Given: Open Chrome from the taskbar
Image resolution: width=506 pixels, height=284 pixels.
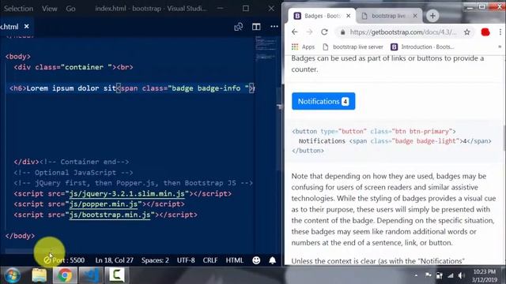Looking at the screenshot, I should [65, 275].
